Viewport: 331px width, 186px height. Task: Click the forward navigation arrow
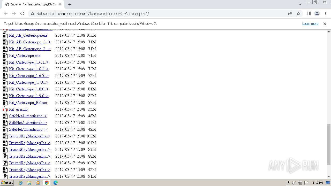click(14, 13)
